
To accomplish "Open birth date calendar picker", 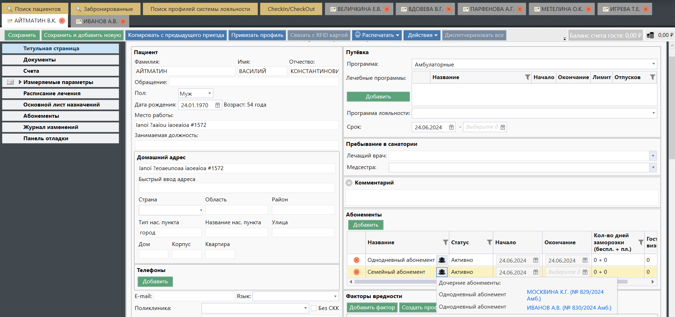I will click(x=217, y=105).
